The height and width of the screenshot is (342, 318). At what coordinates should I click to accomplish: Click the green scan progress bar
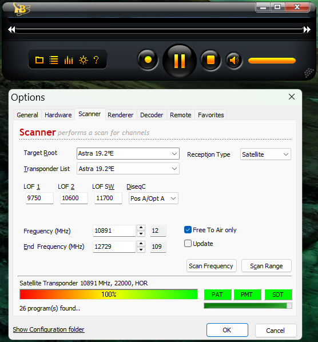click(248, 305)
